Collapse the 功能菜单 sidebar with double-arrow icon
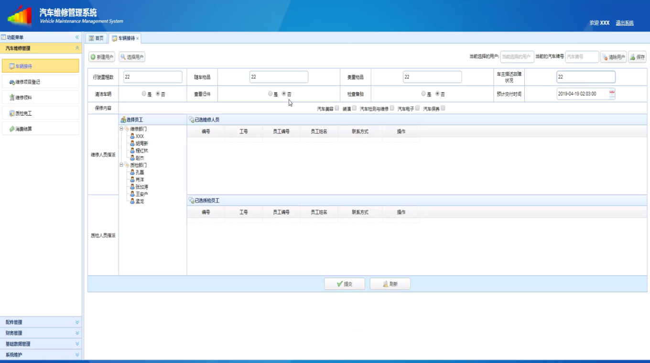Screen dimensions: 650x363 [77, 37]
